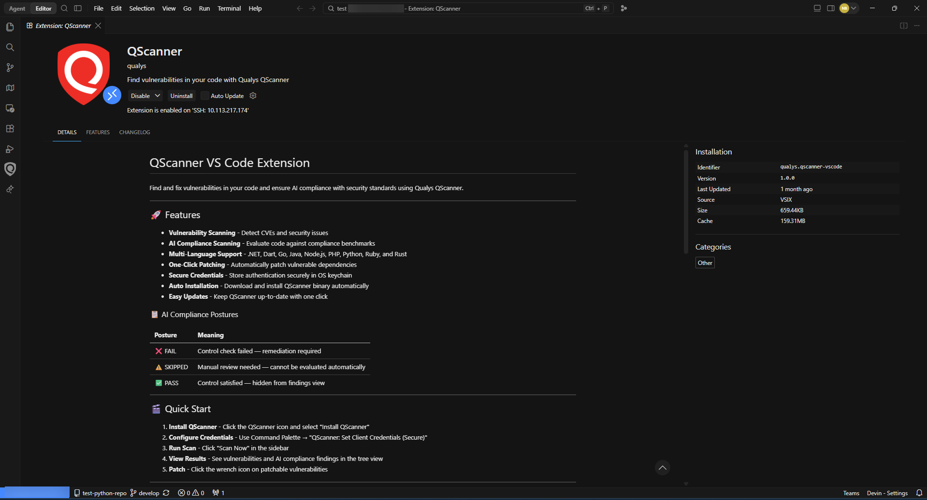Screen dimensions: 927x500
Task: Open Devin - Settings in status bar
Action: coord(887,493)
